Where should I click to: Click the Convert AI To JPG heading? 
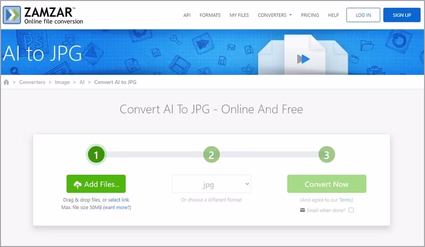[x=212, y=109]
